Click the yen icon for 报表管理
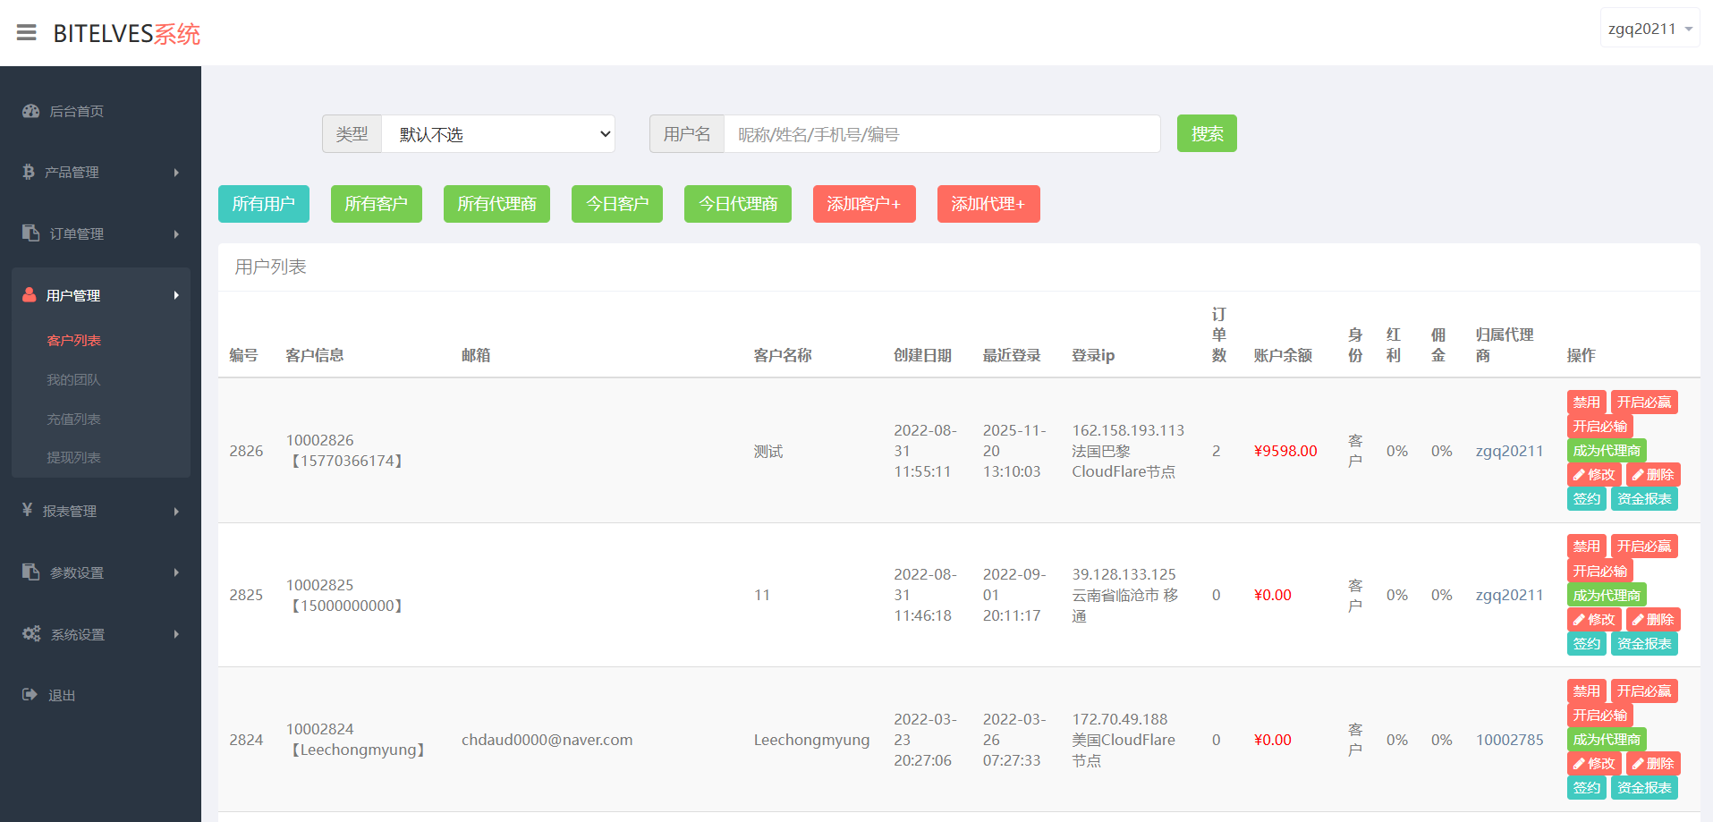The width and height of the screenshot is (1713, 822). point(28,510)
